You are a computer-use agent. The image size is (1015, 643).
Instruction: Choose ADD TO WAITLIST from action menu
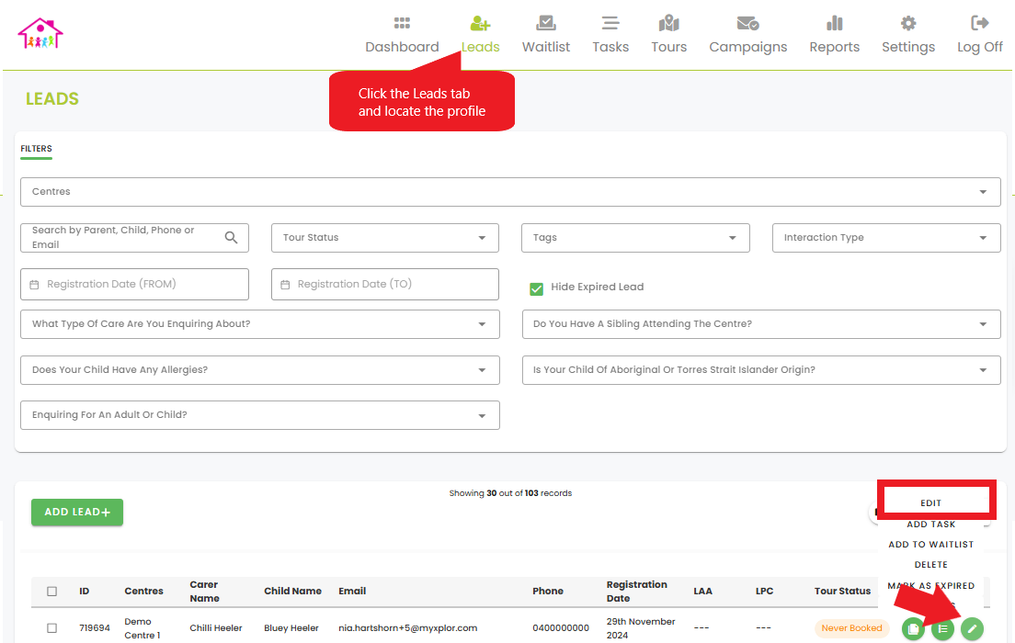930,545
